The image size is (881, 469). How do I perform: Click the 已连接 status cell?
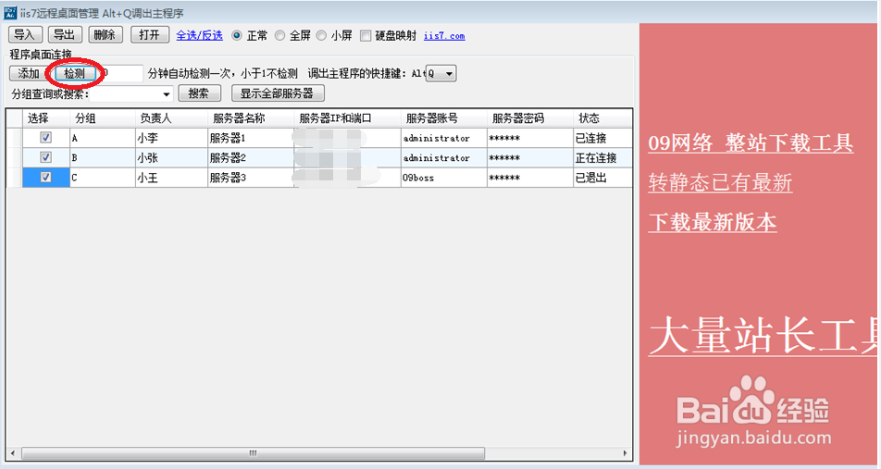pyautogui.click(x=602, y=138)
